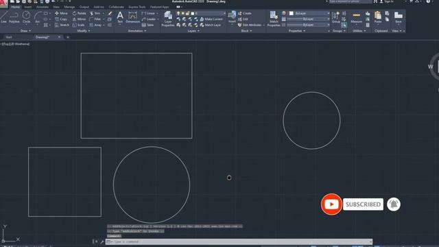Expand the Utilities panel

pyautogui.click(x=359, y=31)
